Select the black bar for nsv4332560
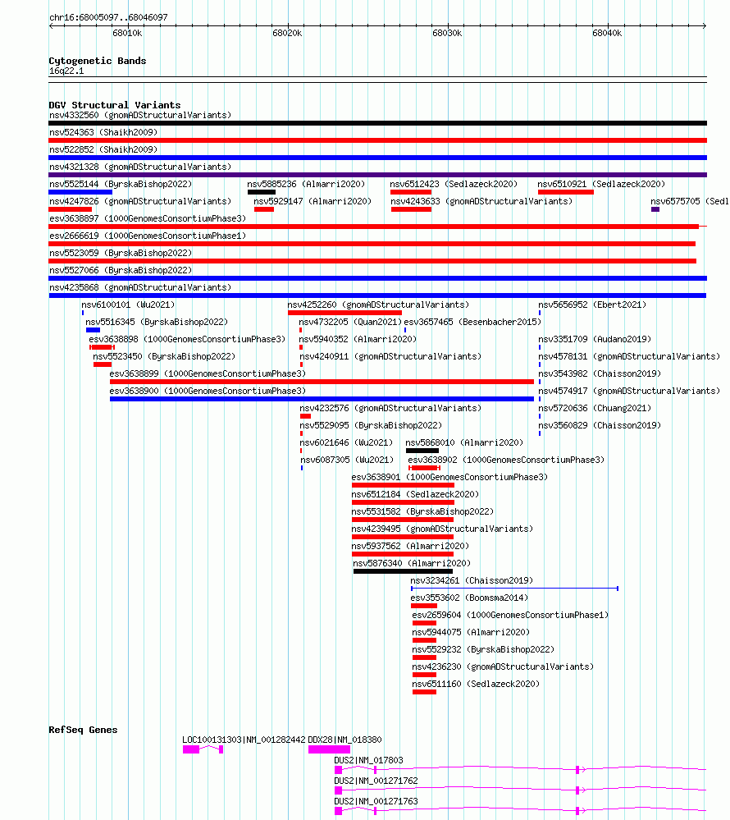Image resolution: width=730 pixels, height=820 pixels. [378, 123]
